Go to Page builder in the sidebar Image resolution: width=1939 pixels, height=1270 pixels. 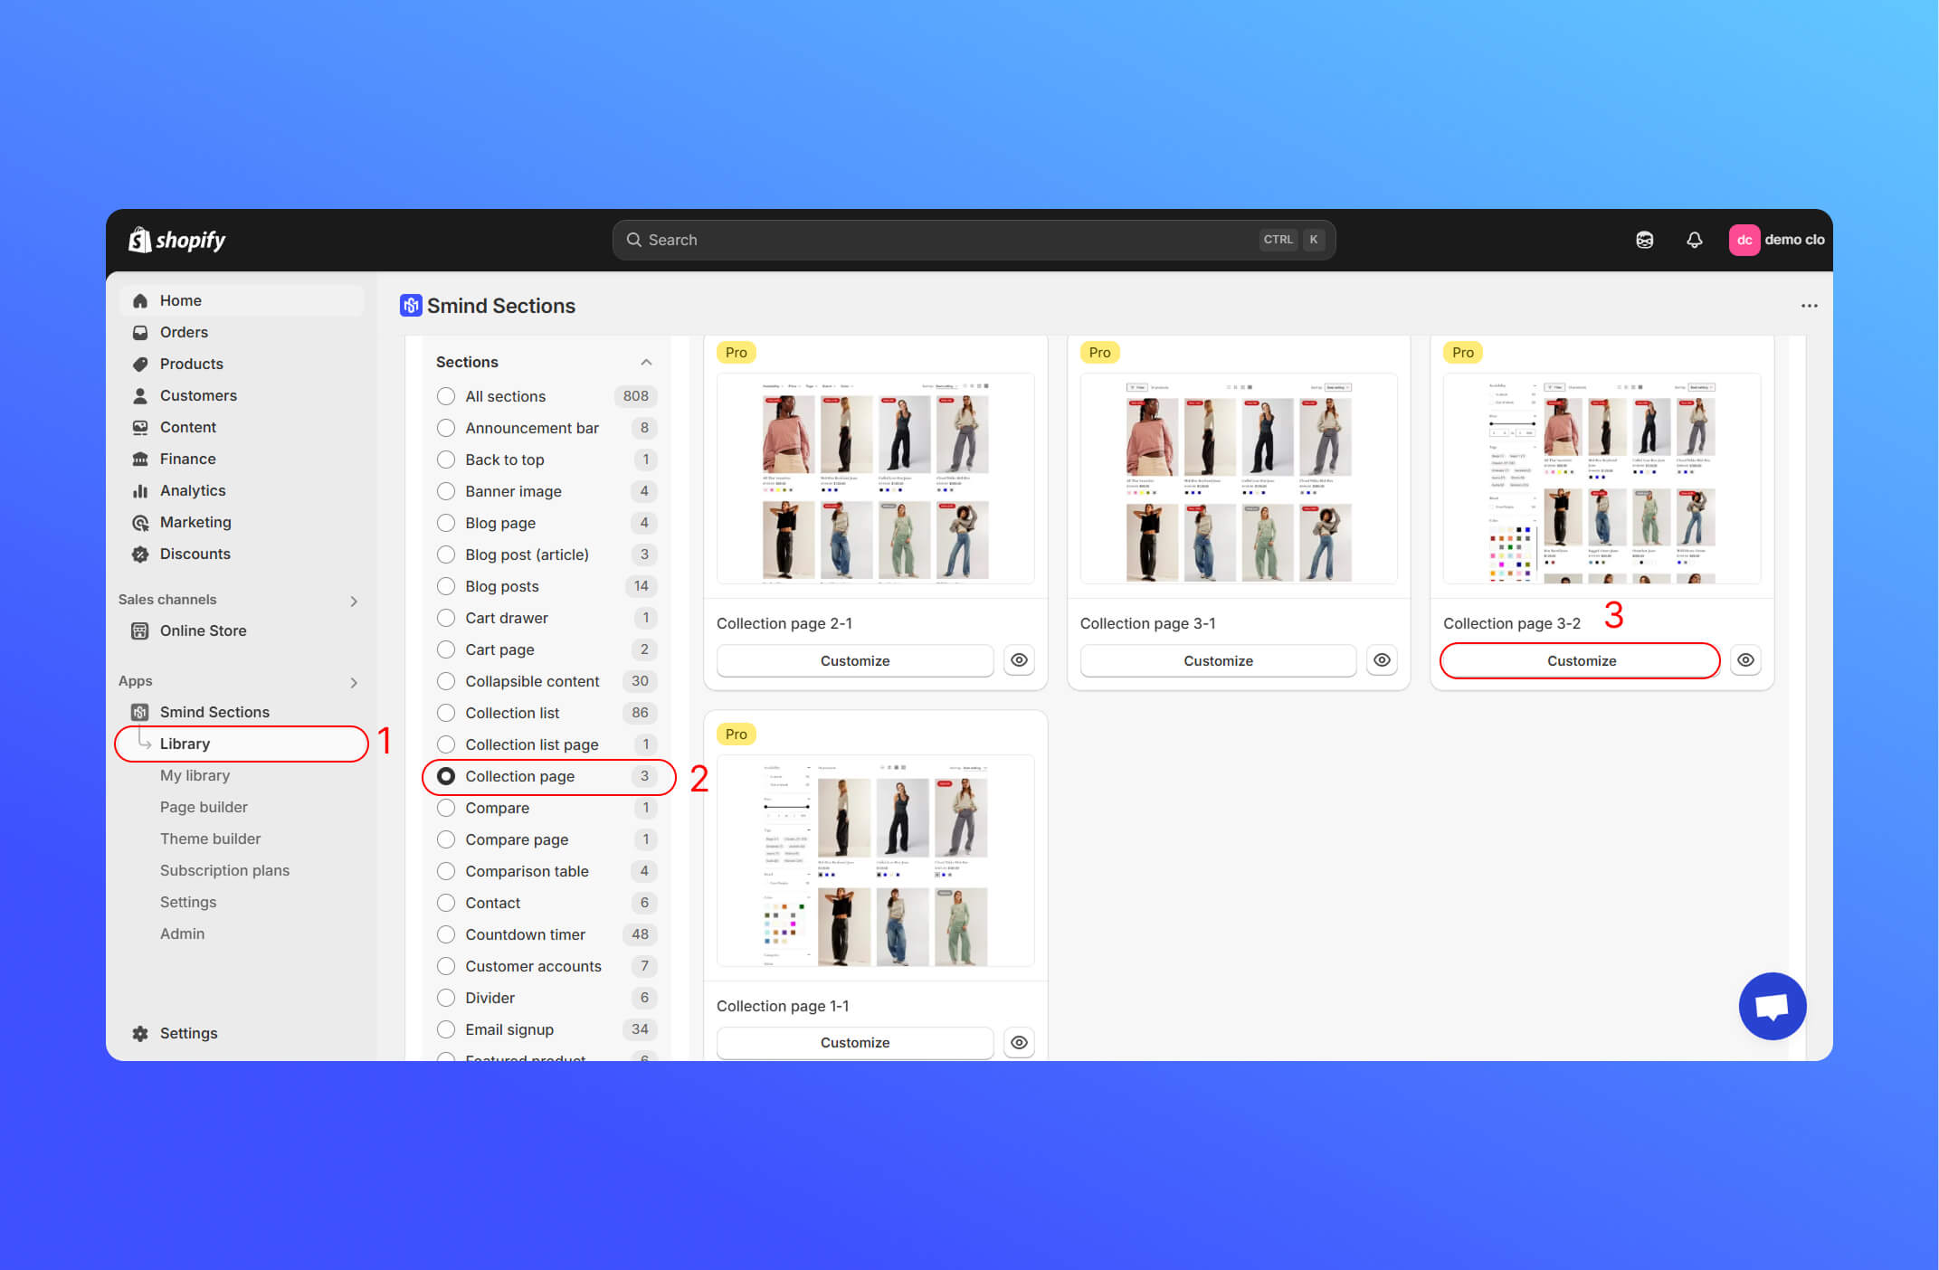pyautogui.click(x=204, y=807)
